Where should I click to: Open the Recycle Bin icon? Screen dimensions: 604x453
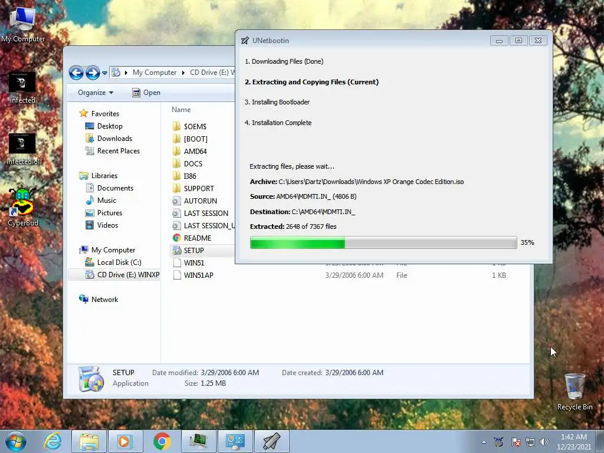coord(575,392)
